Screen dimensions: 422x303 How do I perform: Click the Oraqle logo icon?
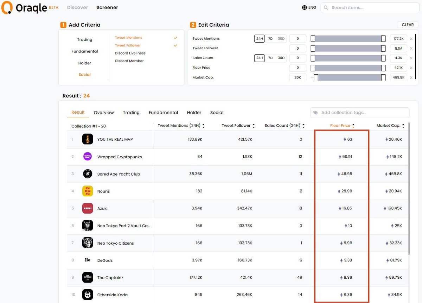(7, 8)
